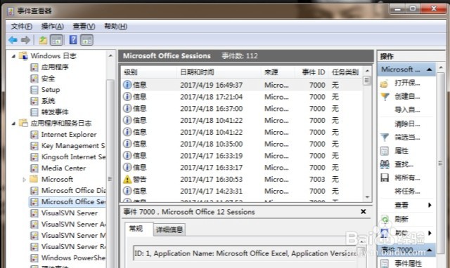450x268 pixels.
Task: Click 查找 binoculars icon action
Action: click(x=385, y=164)
